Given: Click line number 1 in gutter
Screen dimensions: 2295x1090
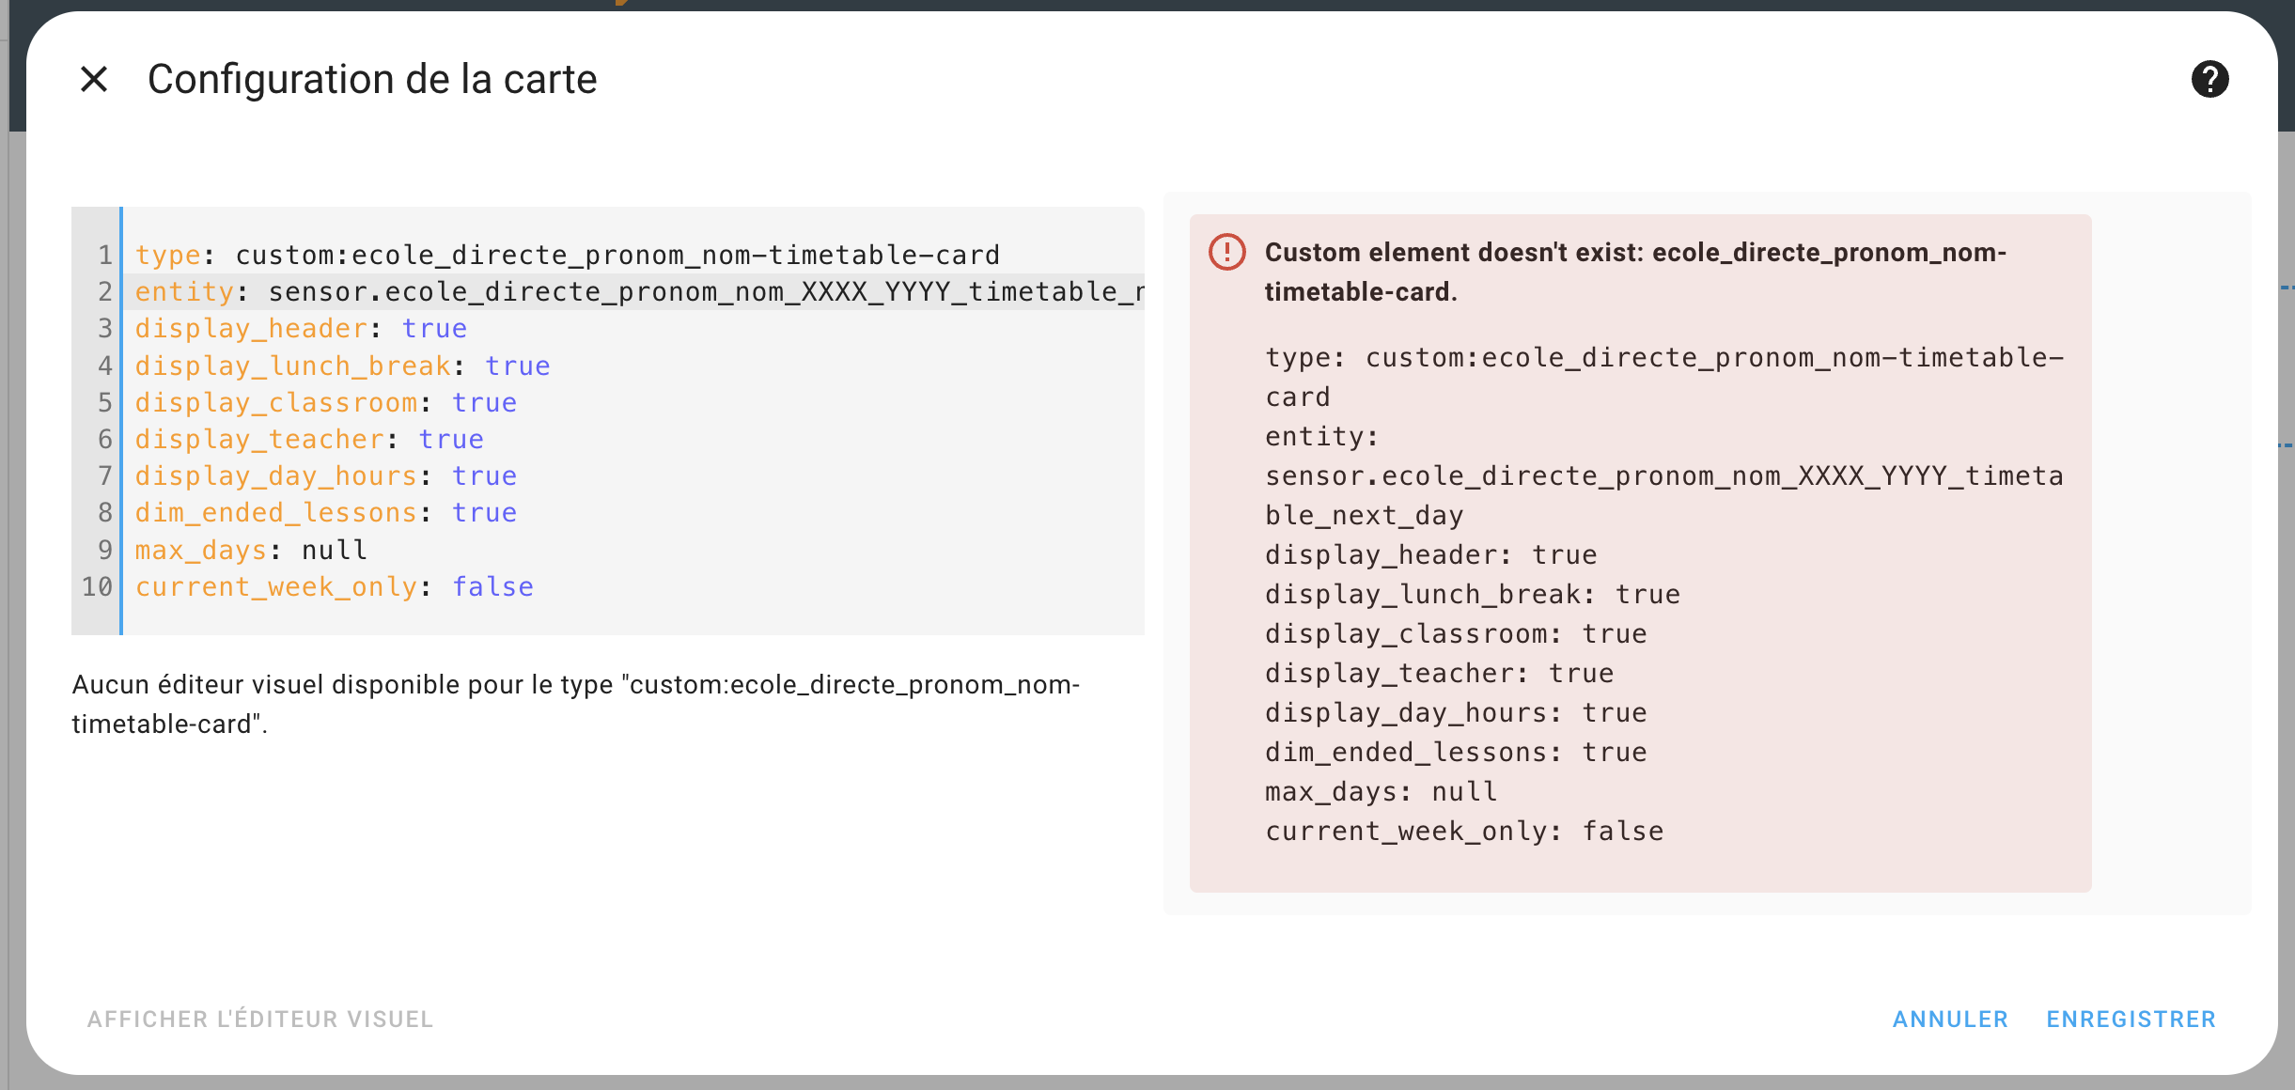Looking at the screenshot, I should point(104,255).
